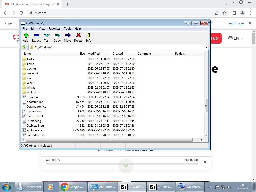Click the Chrome share page icon
The height and width of the screenshot is (192, 256).
point(216,13)
